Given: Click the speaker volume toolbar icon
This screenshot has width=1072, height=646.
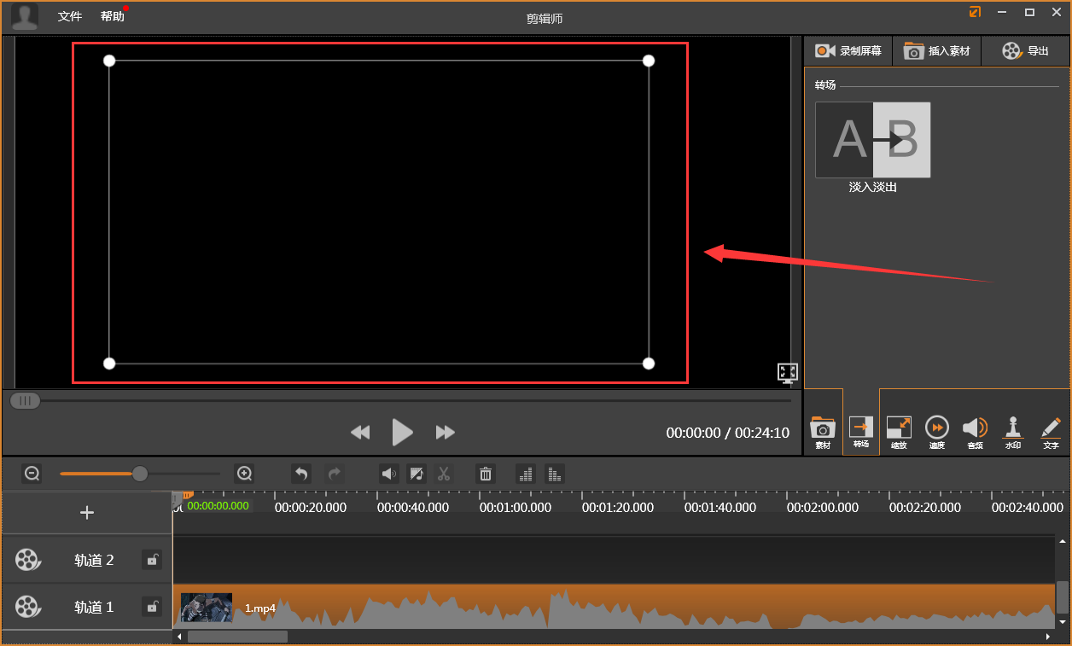Looking at the screenshot, I should coord(389,474).
